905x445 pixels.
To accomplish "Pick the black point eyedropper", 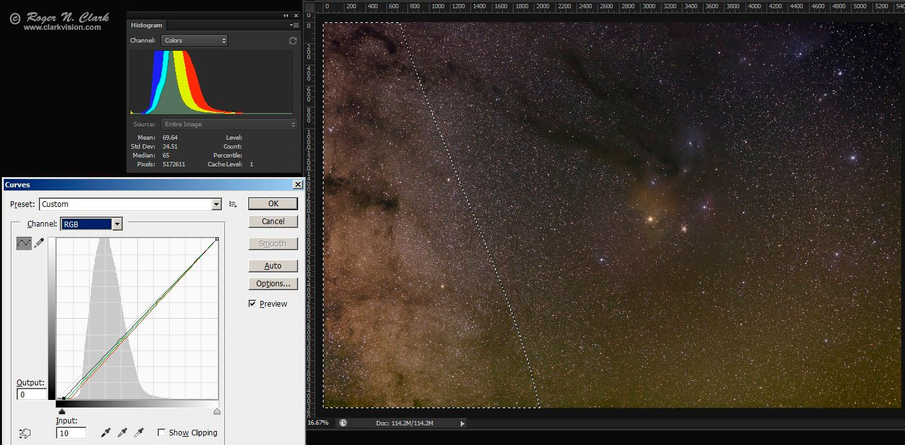I will click(106, 433).
